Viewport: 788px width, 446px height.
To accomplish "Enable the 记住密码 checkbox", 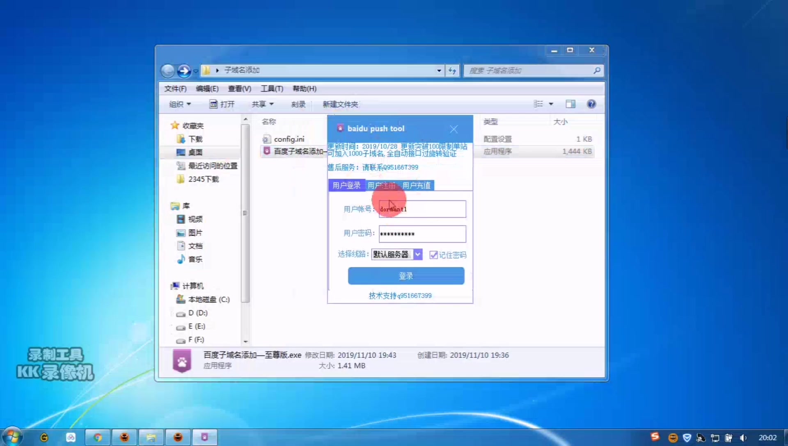I will click(434, 255).
